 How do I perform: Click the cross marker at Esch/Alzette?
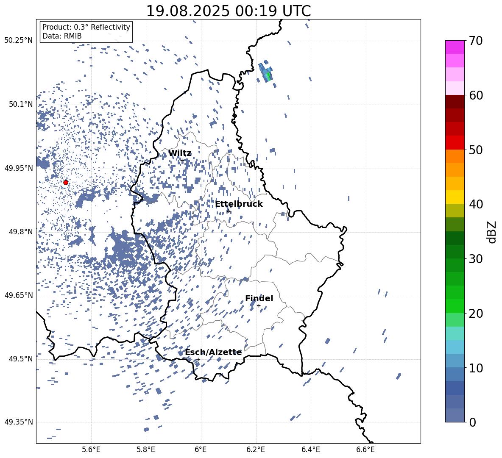click(198, 359)
